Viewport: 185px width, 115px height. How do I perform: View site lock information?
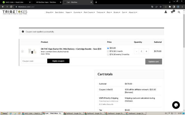tap(16, 7)
